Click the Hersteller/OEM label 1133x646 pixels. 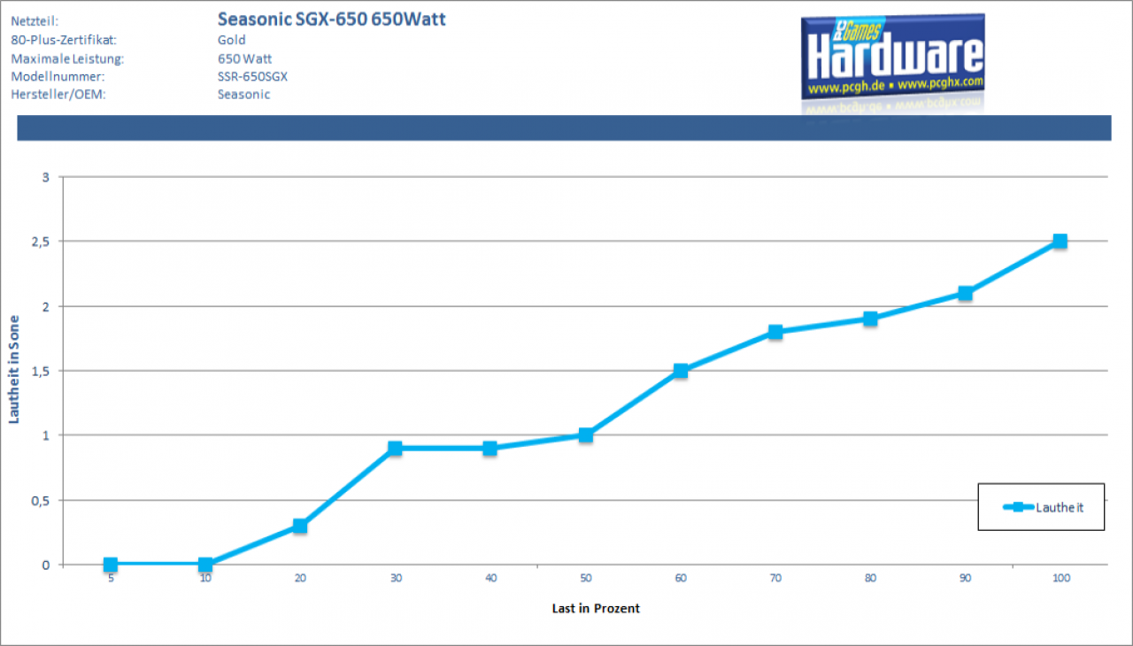tap(58, 94)
